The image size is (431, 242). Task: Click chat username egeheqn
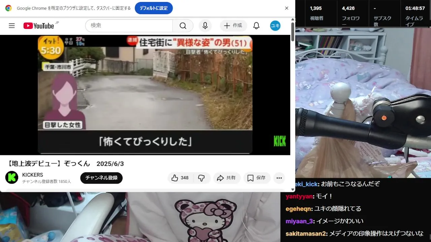click(298, 209)
